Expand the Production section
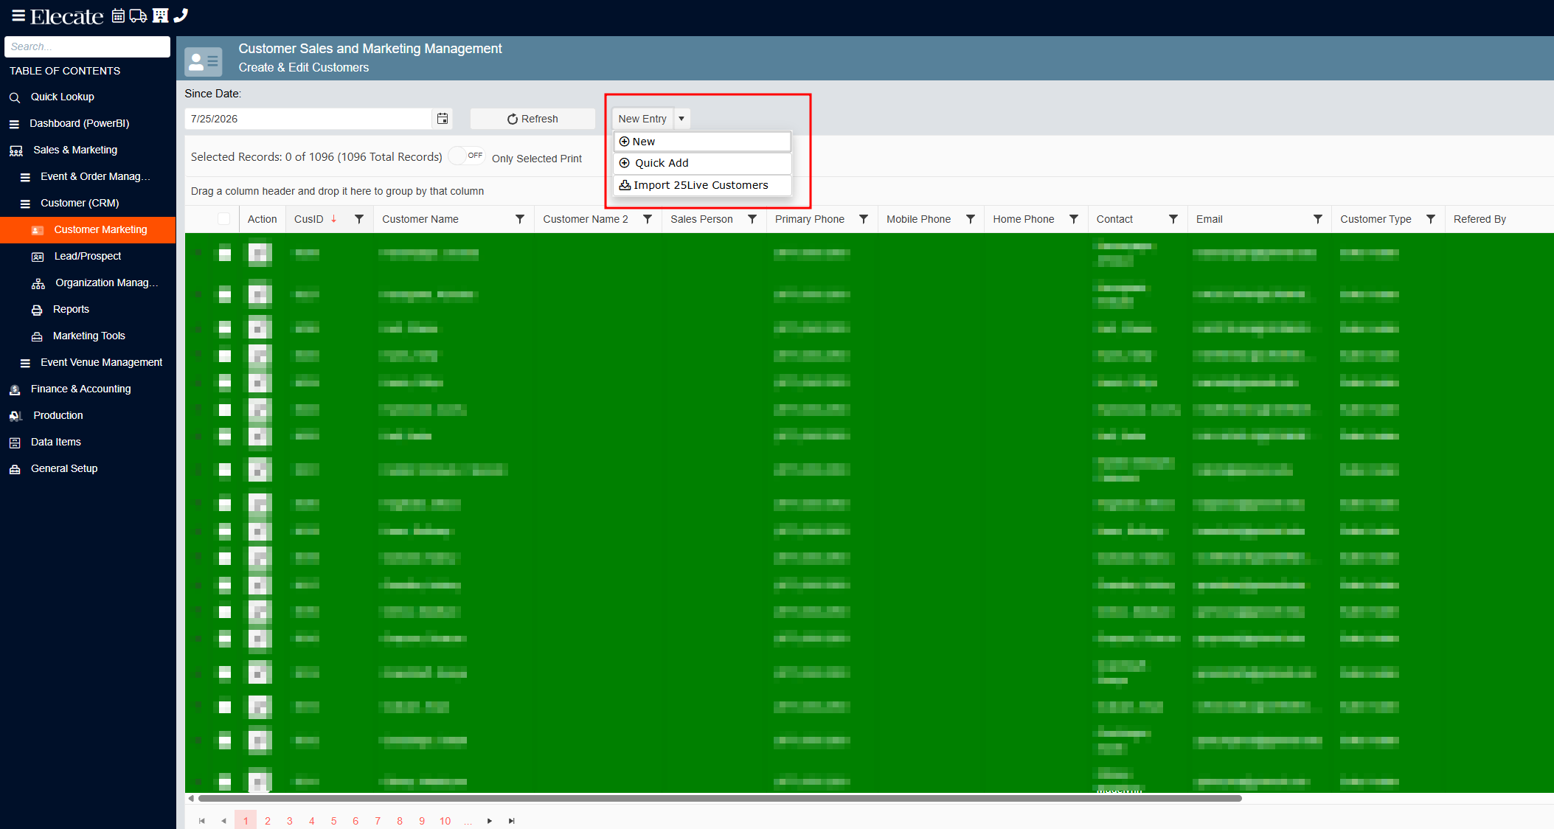1554x829 pixels. pyautogui.click(x=58, y=415)
